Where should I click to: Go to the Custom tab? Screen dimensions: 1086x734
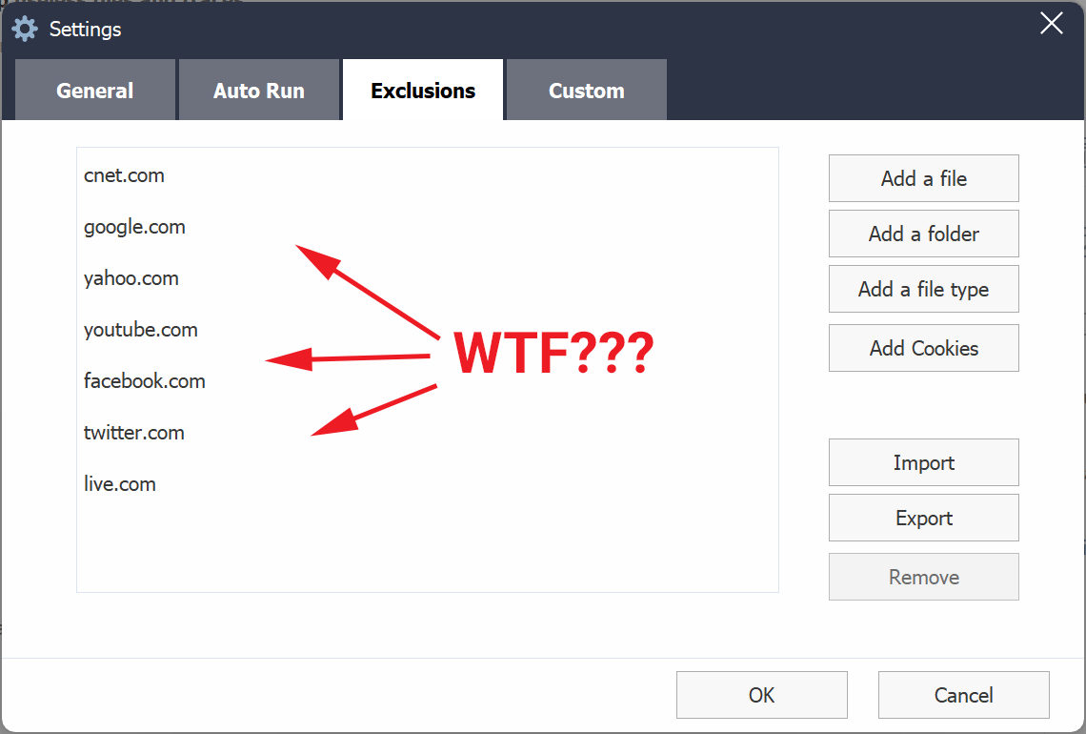click(587, 91)
